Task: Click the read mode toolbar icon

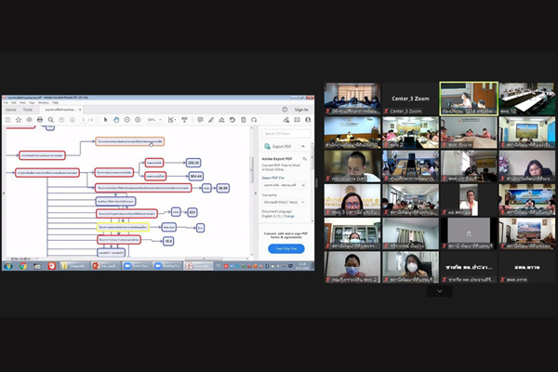Action: tap(184, 120)
